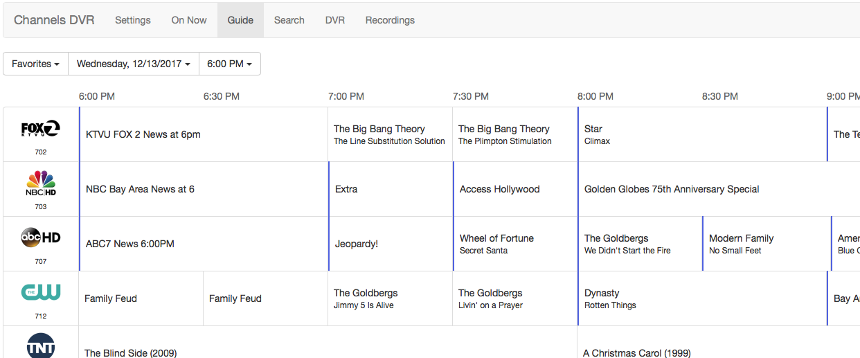860x358 pixels.
Task: Switch to the Settings tab
Action: click(x=132, y=20)
